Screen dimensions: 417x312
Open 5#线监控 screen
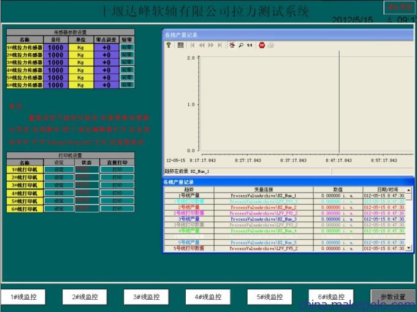pos(270,297)
